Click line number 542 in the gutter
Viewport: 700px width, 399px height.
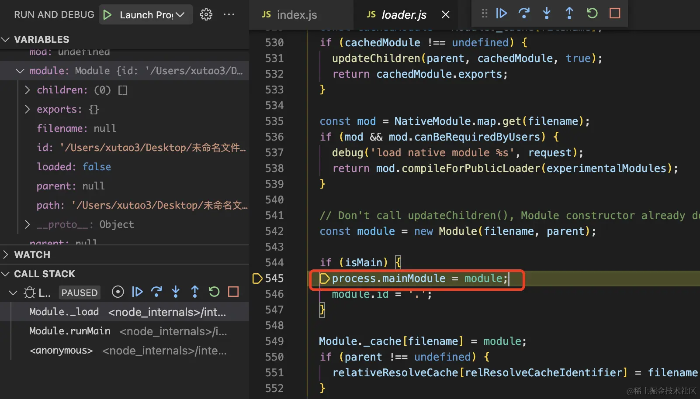coord(274,231)
